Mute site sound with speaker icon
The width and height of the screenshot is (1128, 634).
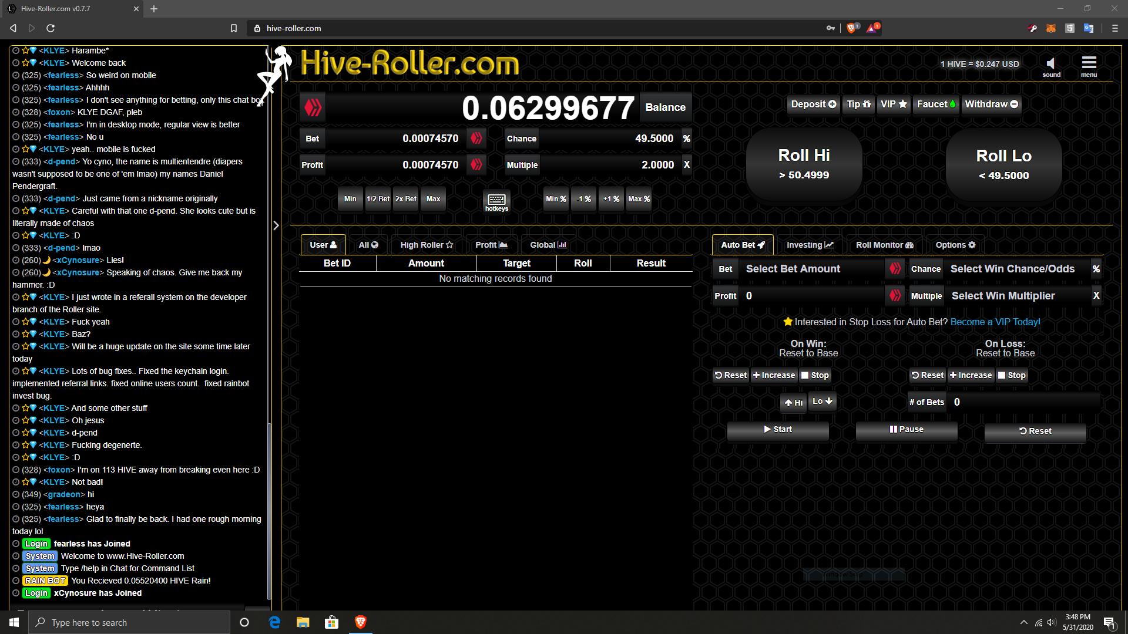(1050, 63)
